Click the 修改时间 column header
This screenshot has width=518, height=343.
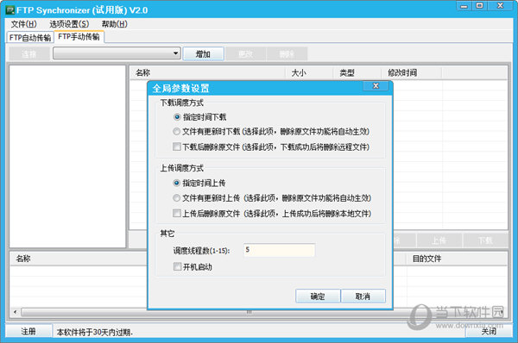pyautogui.click(x=411, y=73)
